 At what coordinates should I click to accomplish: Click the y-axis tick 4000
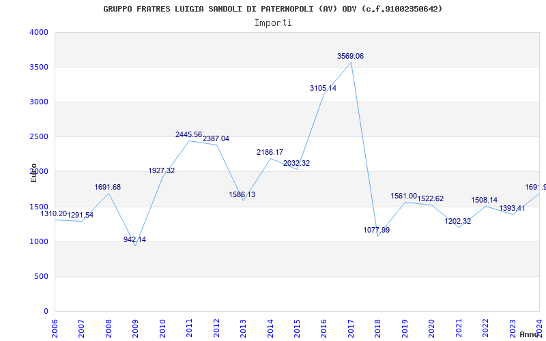coord(39,32)
